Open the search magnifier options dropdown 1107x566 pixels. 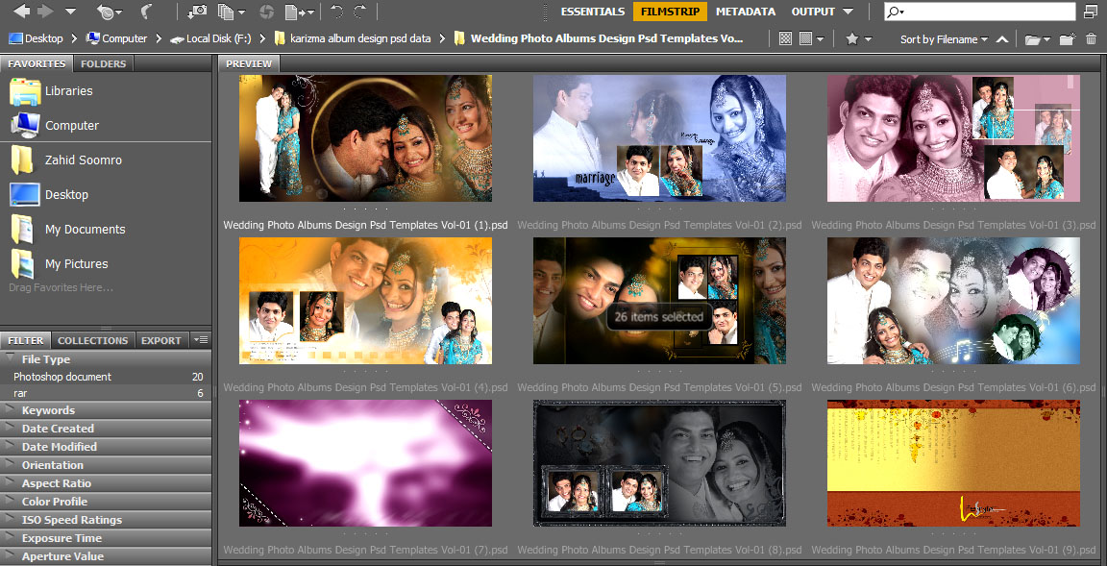(x=897, y=12)
